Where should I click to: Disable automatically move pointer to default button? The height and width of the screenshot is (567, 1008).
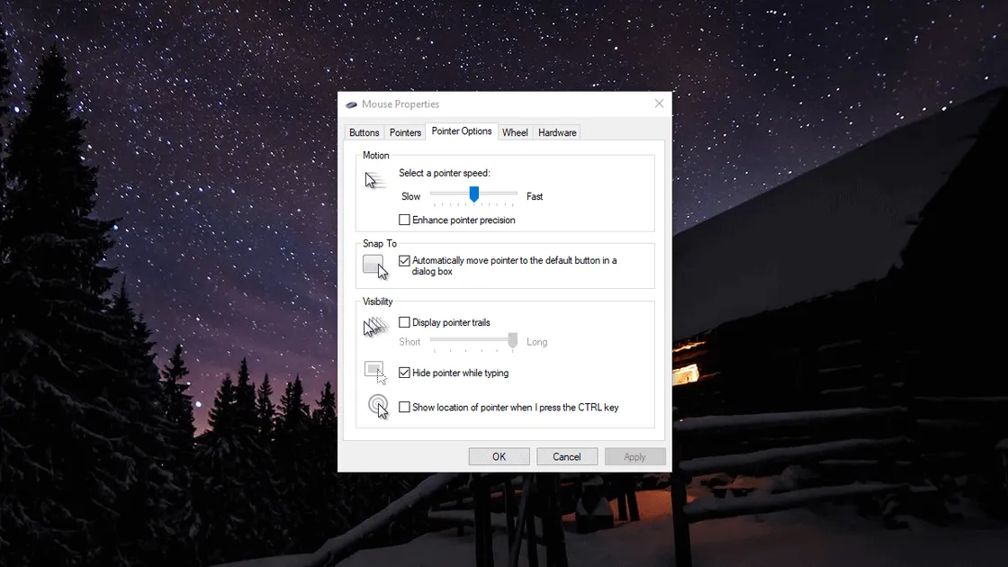404,260
